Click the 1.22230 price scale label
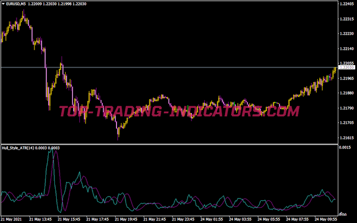357x223 pixels. click(x=346, y=33)
